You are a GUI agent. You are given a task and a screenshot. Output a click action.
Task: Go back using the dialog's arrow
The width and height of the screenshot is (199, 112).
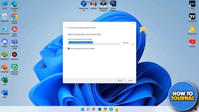click(65, 28)
